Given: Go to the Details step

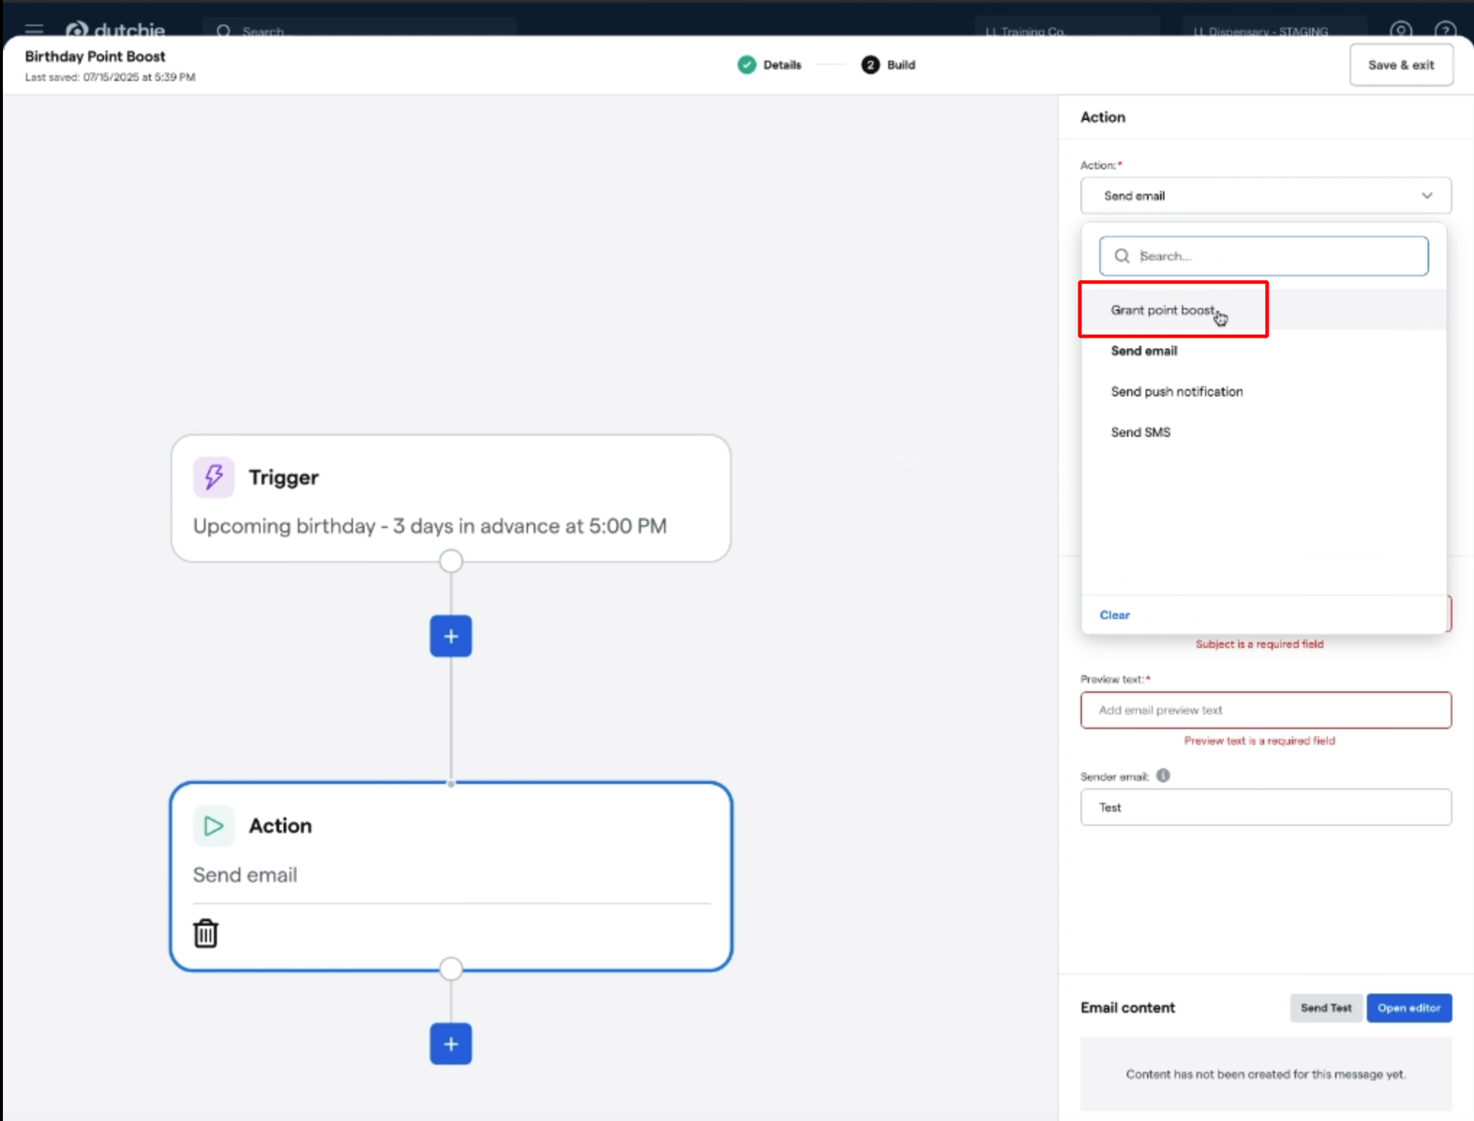Looking at the screenshot, I should click(x=770, y=65).
